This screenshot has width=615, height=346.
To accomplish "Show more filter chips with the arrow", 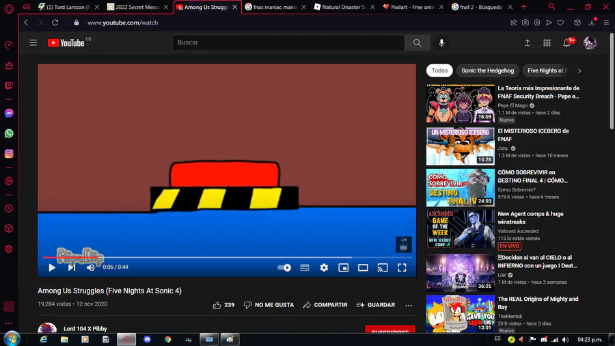I will click(579, 71).
